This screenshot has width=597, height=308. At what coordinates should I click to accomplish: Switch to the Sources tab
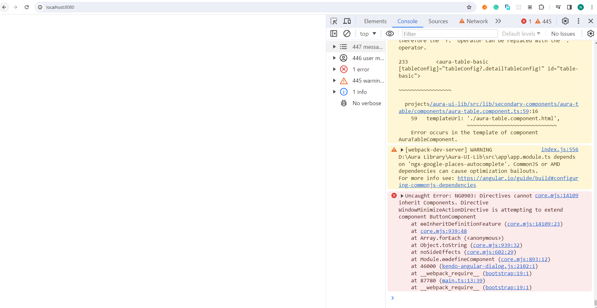pyautogui.click(x=438, y=21)
